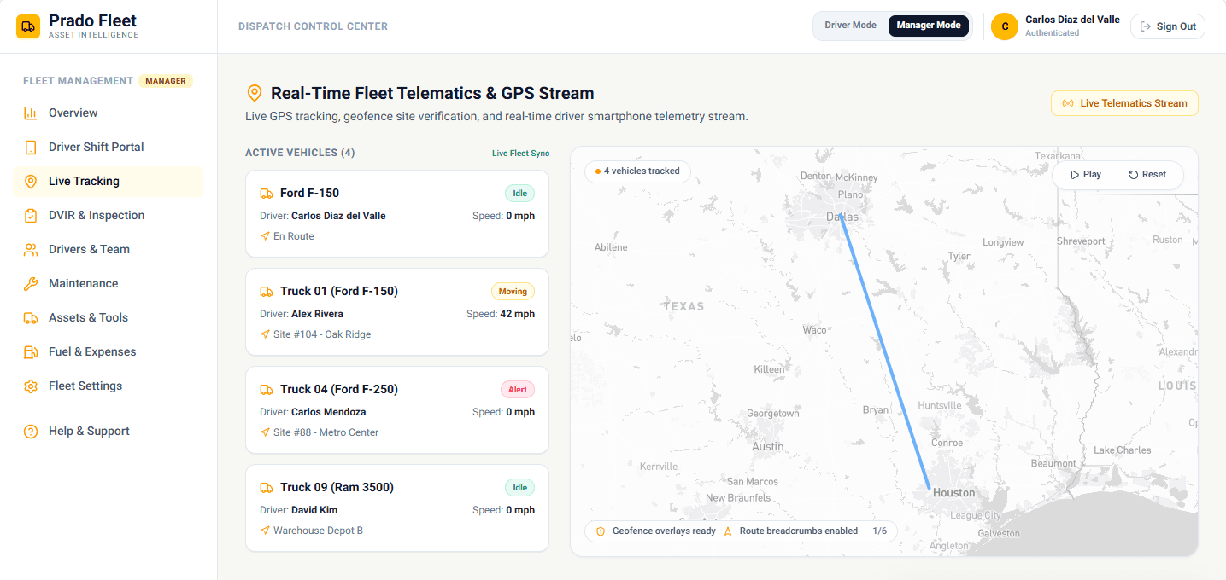This screenshot has height=580, width=1226.
Task: Click the 42 mph speed value
Action: 517,314
